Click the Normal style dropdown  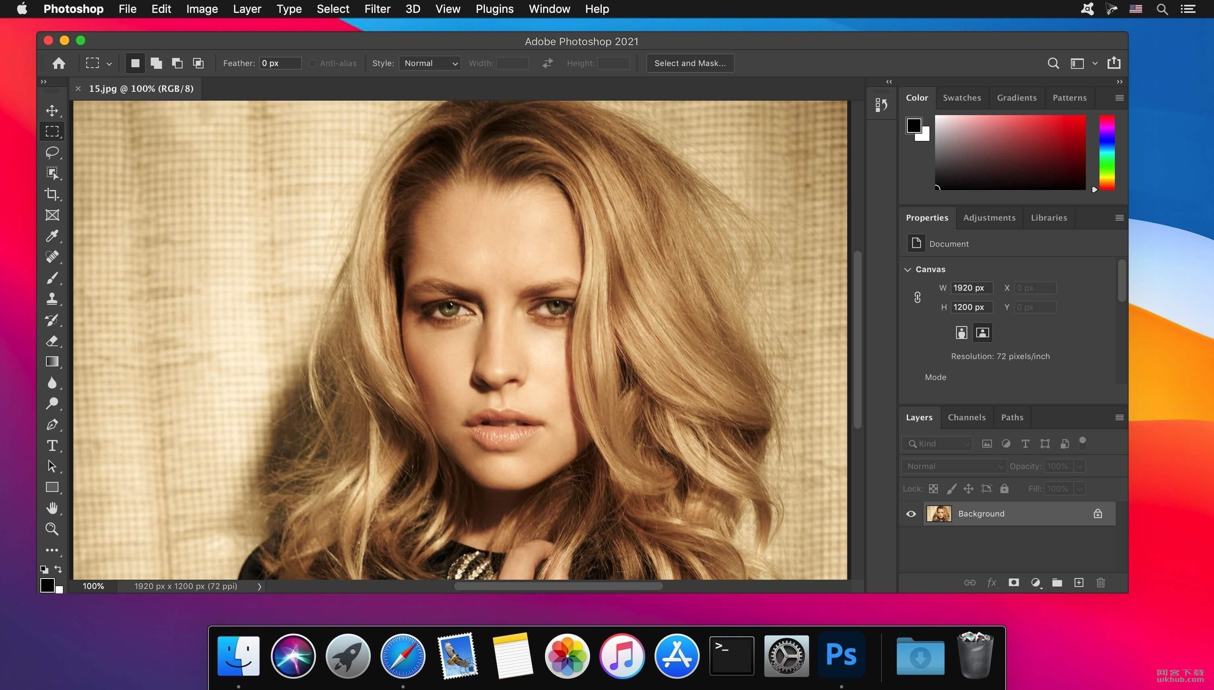(x=429, y=63)
